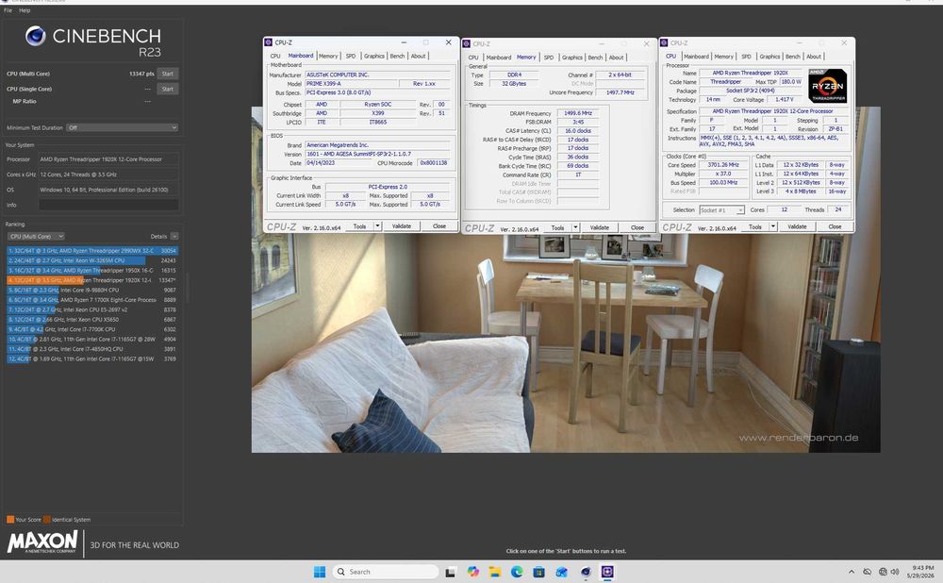Click the Tools button in the Memory window
The width and height of the screenshot is (943, 583).
tap(557, 227)
